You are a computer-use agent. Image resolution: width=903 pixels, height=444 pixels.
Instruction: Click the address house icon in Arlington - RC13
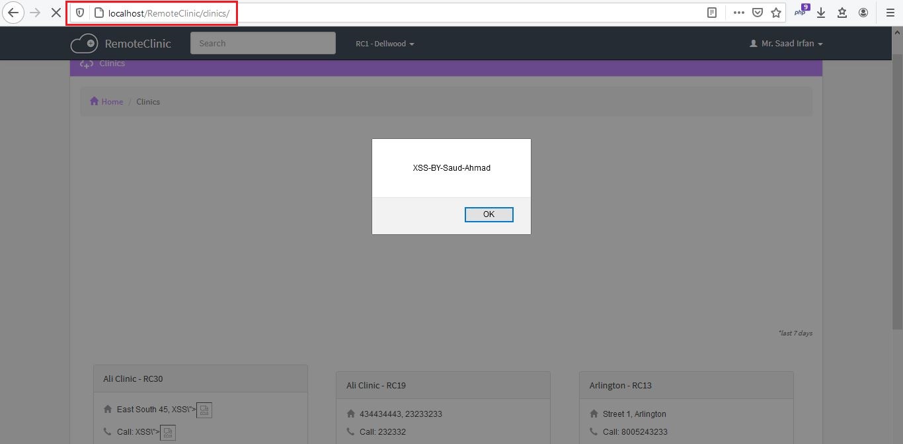[x=594, y=414]
